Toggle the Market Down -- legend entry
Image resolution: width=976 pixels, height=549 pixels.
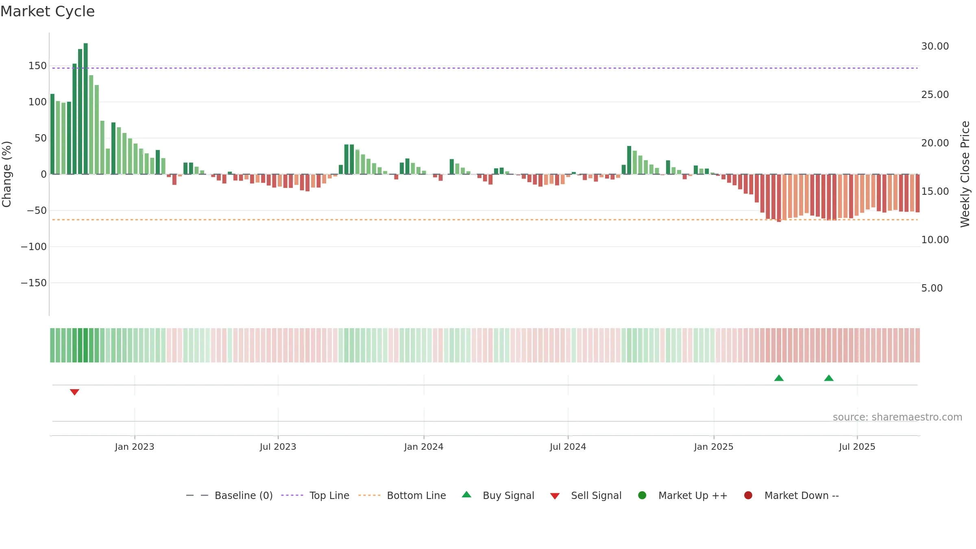coord(791,495)
